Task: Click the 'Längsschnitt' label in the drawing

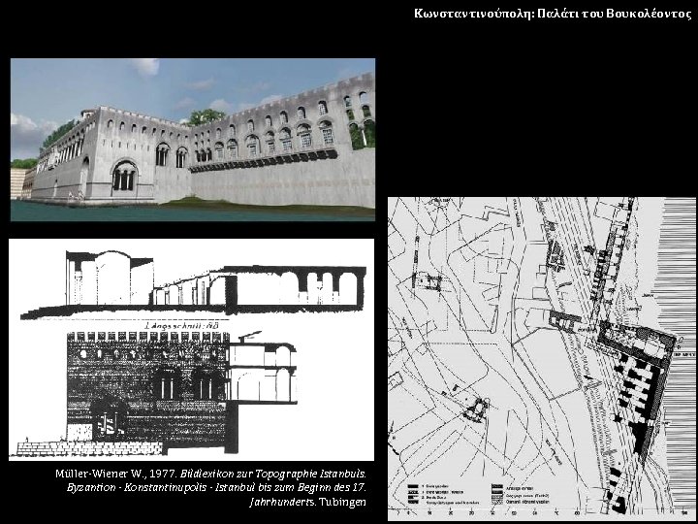Action: pos(182,326)
